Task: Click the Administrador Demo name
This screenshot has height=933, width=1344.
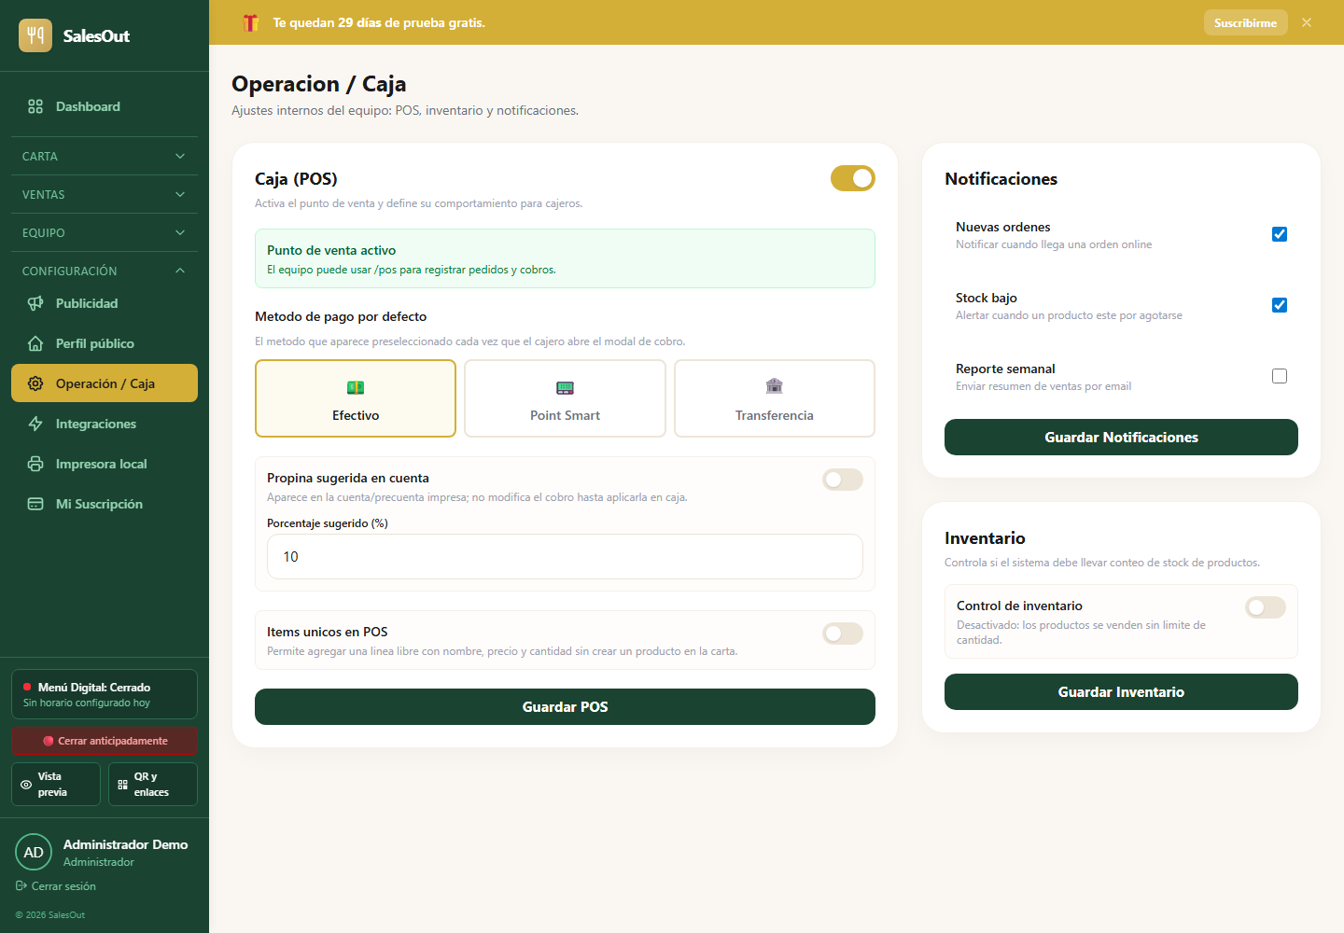Action: coord(125,844)
